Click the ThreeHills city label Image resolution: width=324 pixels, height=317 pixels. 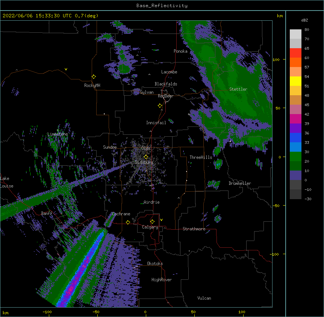click(x=201, y=157)
